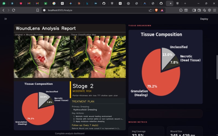Click the 'TISSUE BREAKDOWN' section heading
This screenshot has height=136, width=218.
[140, 26]
